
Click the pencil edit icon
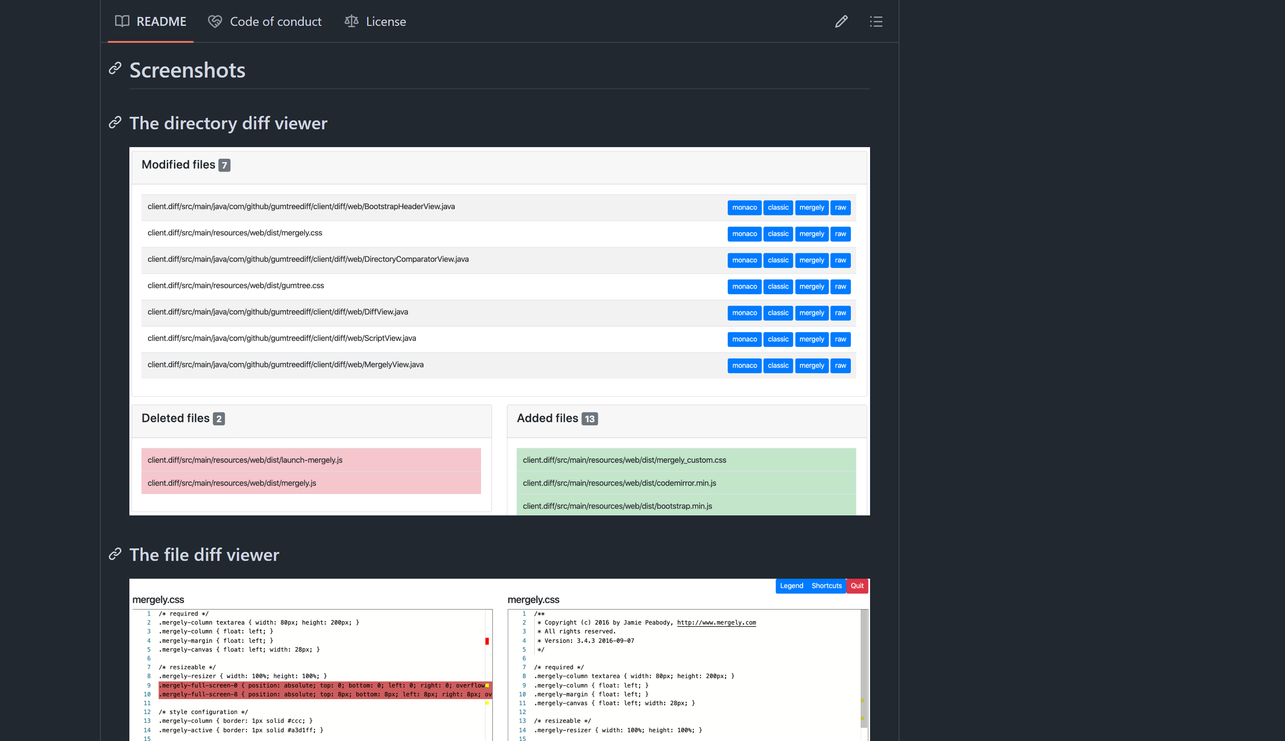tap(841, 21)
